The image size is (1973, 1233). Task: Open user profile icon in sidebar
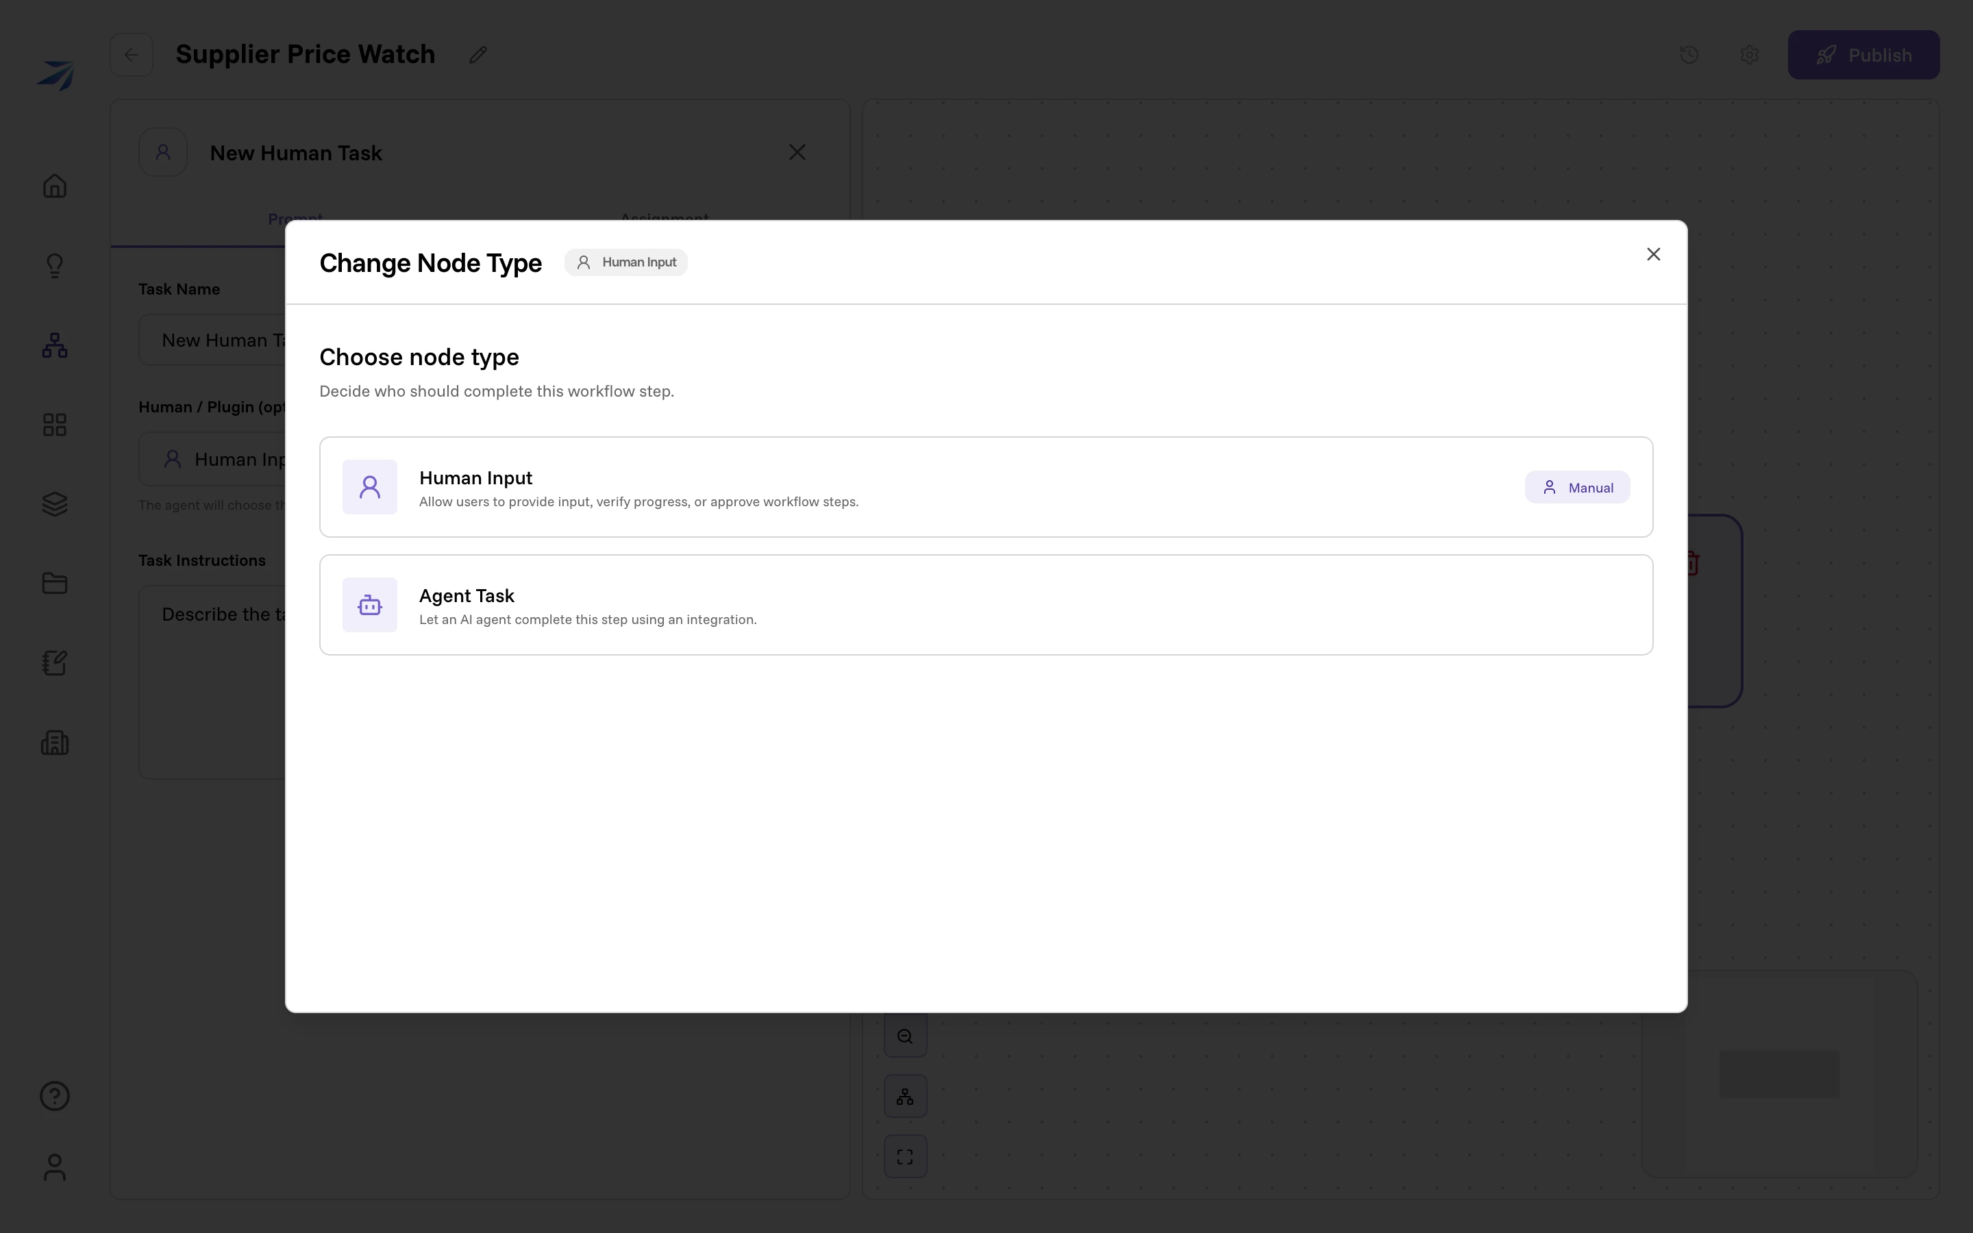(x=55, y=1167)
